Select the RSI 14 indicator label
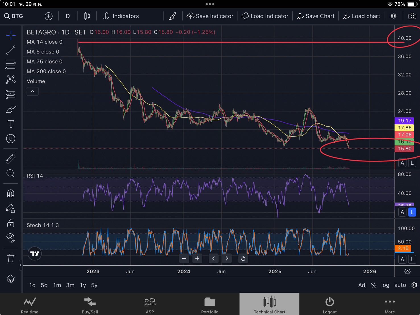 (35, 176)
